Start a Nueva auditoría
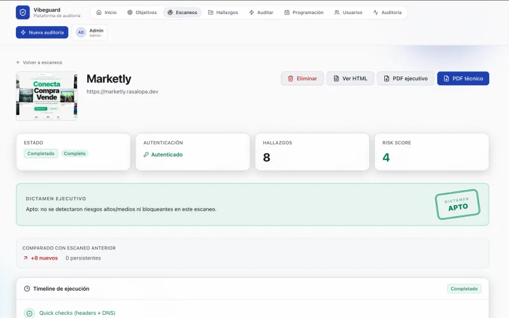Screen dimensions: 509x318 click(42, 32)
